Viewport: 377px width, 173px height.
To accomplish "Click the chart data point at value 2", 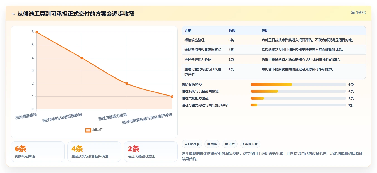I will (127, 84).
